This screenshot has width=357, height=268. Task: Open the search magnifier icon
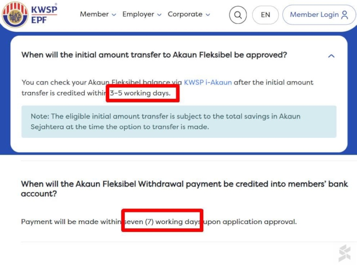click(238, 15)
